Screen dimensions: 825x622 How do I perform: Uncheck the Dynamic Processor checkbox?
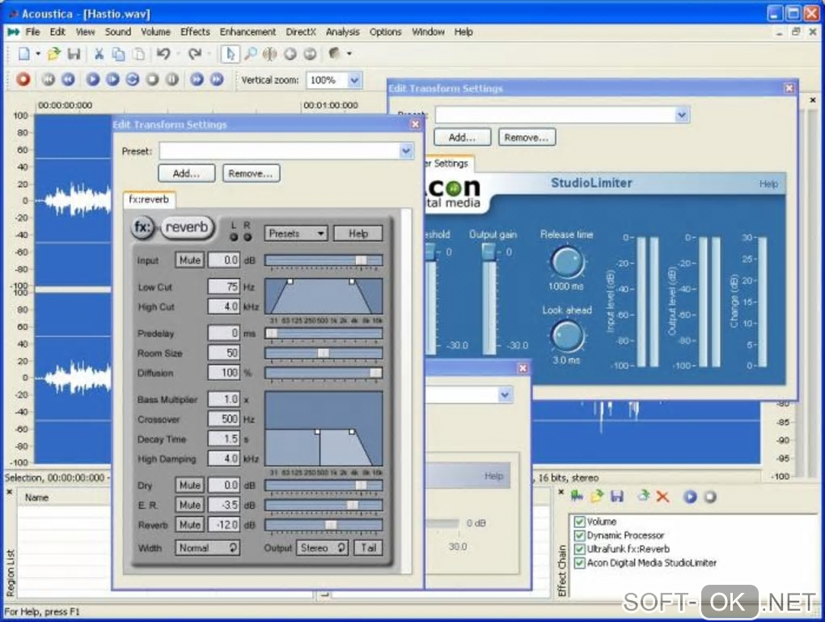579,535
